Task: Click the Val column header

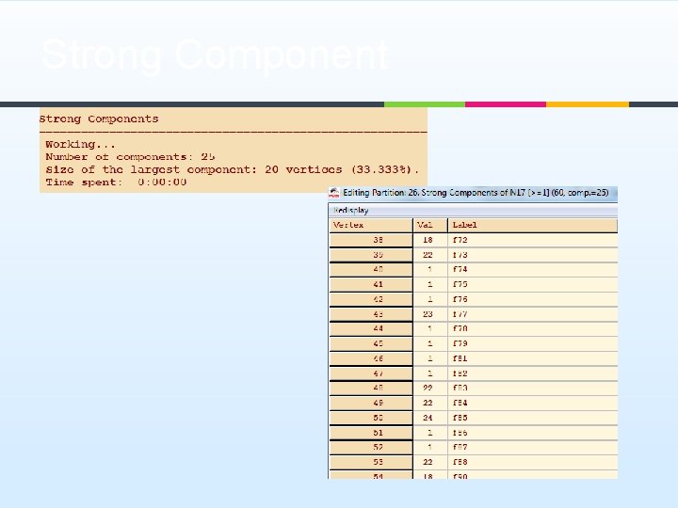Action: click(430, 225)
